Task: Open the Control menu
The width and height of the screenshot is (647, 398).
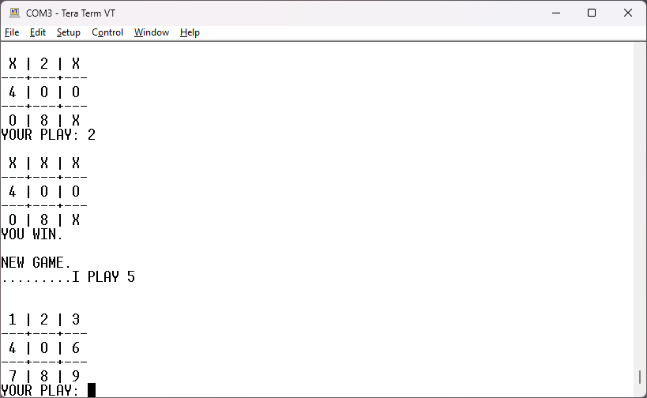Action: 107,32
